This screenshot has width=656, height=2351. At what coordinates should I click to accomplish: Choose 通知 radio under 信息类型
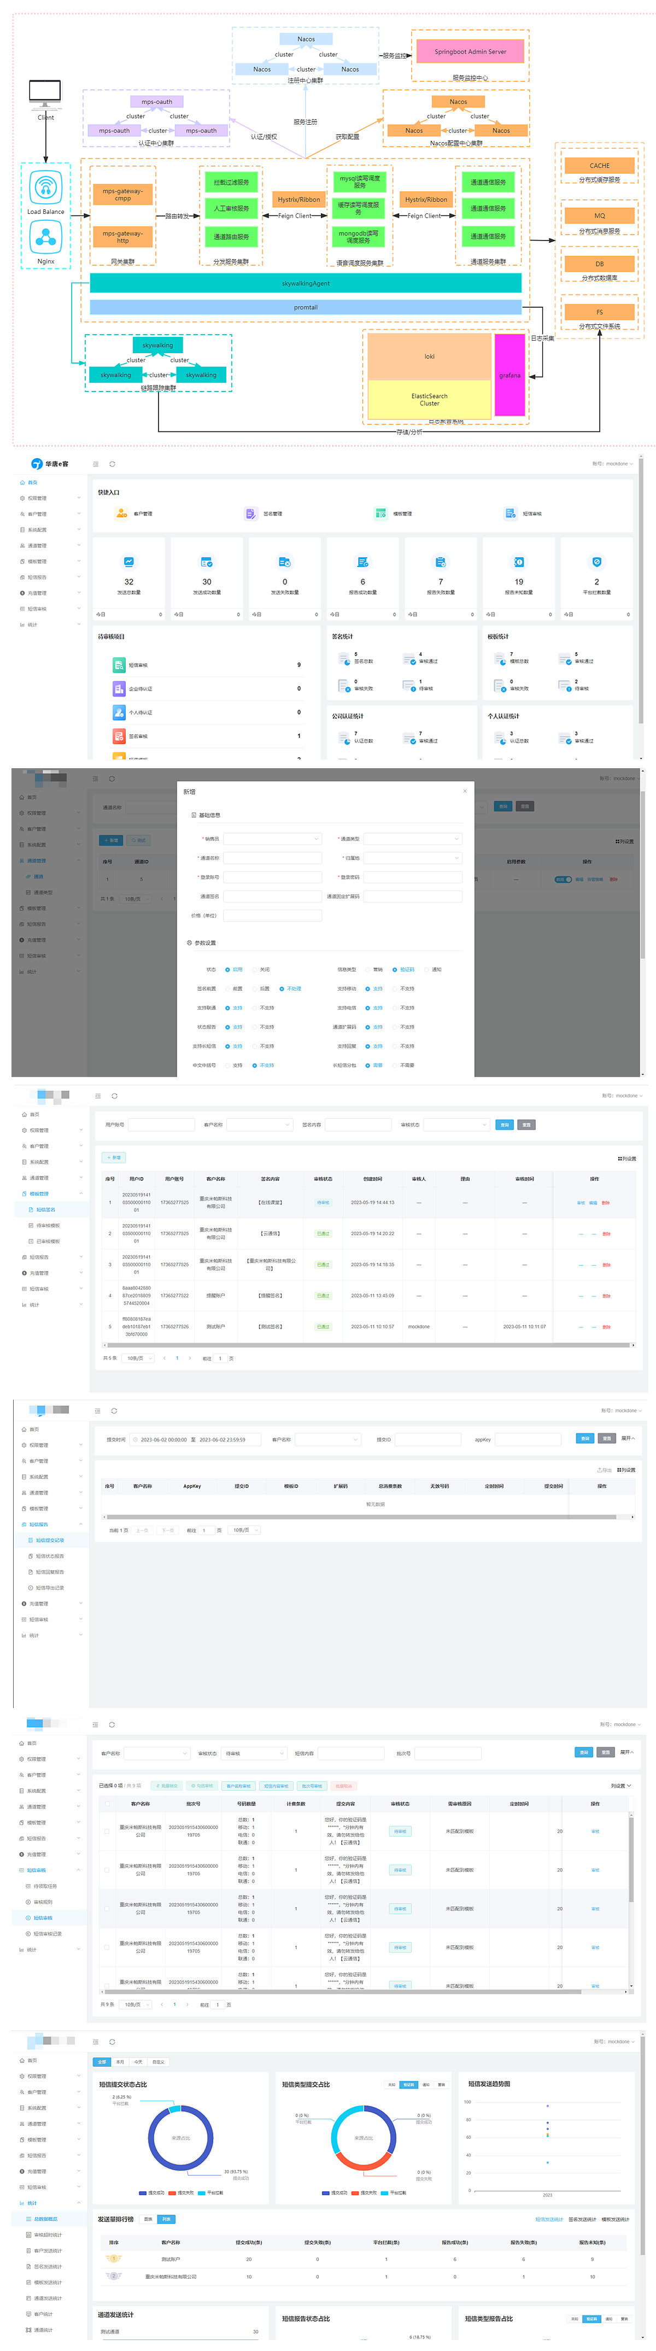[426, 970]
